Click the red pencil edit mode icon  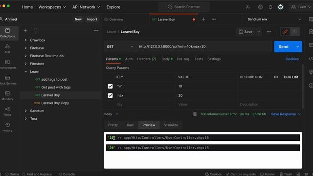(286, 32)
